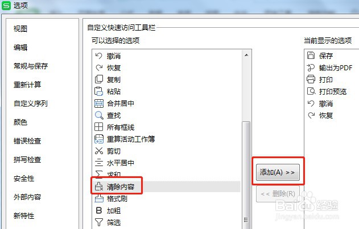Open the Security (安全性) category

pyautogui.click(x=24, y=179)
